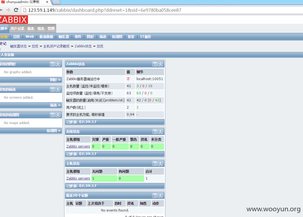Reload the page with the browser refresh icon
Viewport: 303px width, 217px height.
(x=16, y=10)
